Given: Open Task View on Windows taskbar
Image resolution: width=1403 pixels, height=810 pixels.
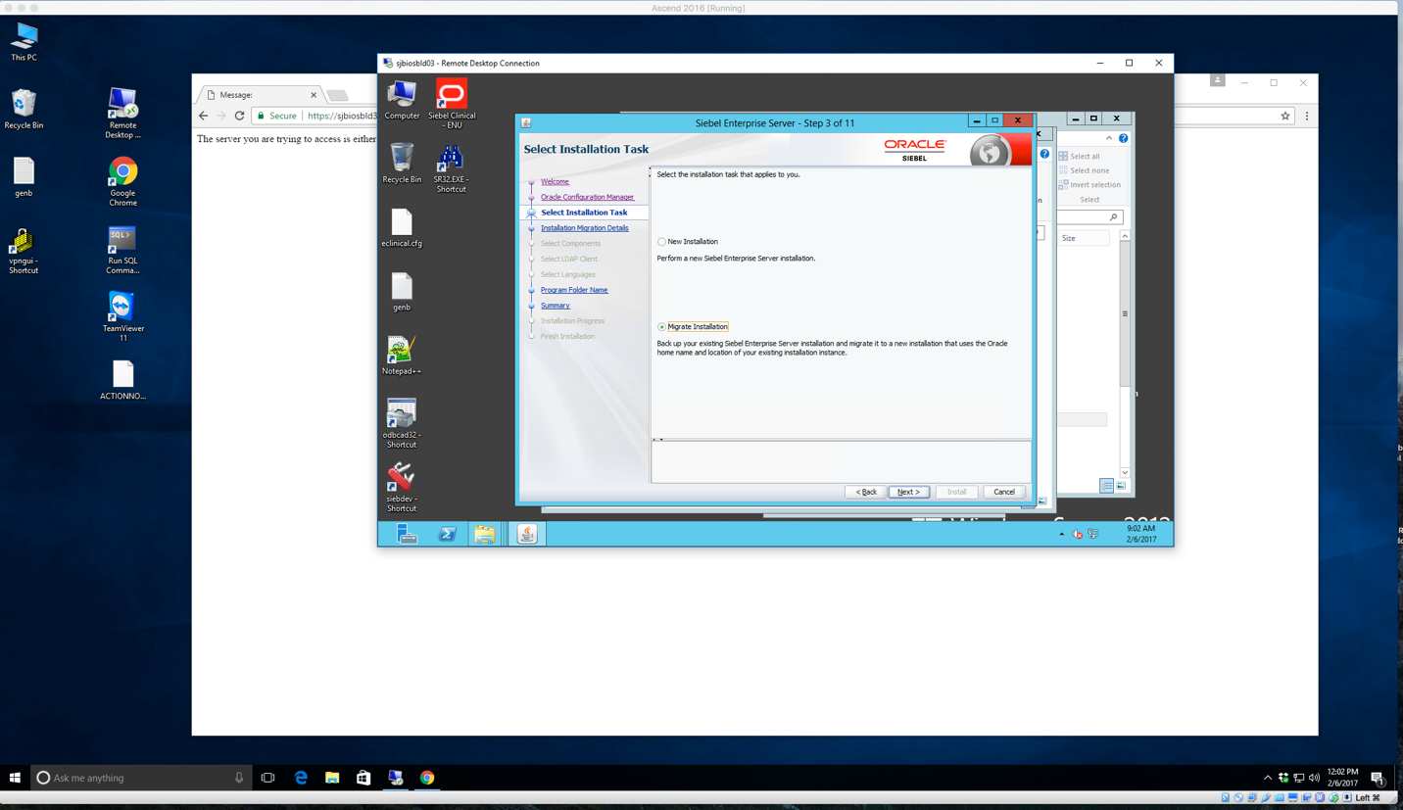Looking at the screenshot, I should coord(267,778).
